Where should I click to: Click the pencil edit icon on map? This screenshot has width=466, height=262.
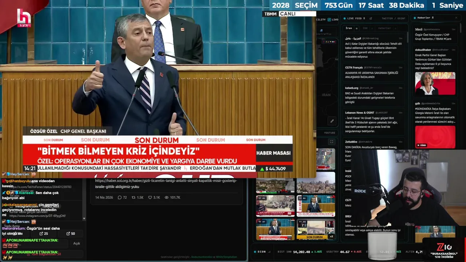(332, 121)
